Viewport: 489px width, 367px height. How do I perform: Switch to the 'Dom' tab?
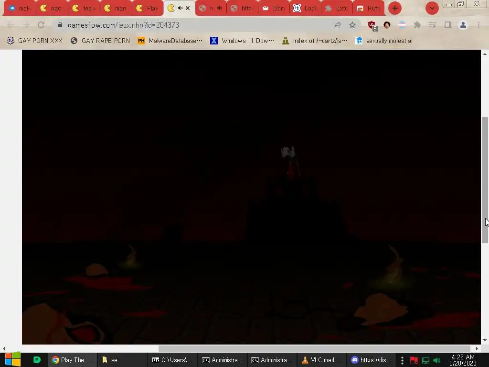(x=274, y=8)
